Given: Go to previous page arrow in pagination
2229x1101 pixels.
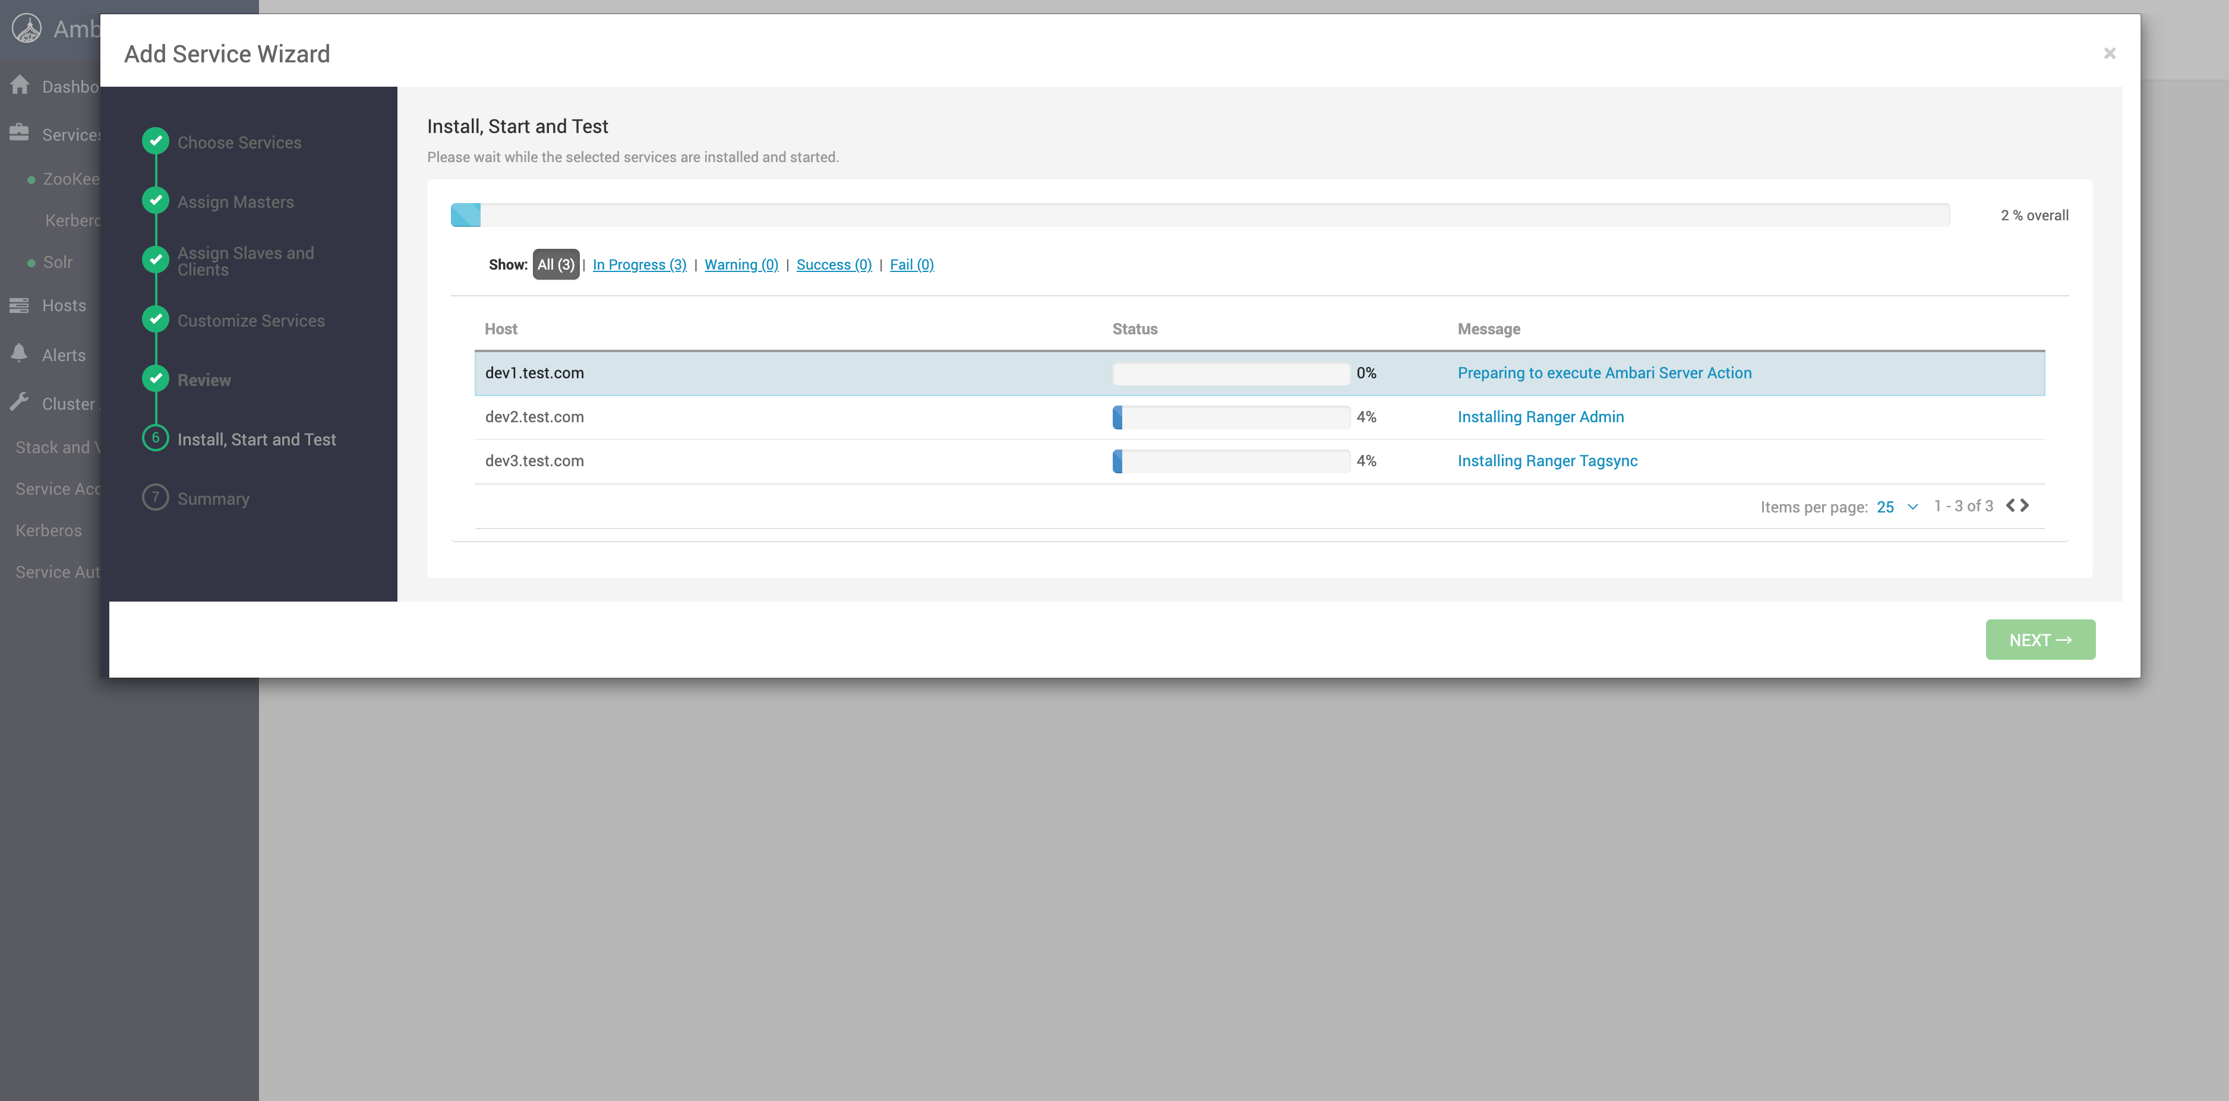Looking at the screenshot, I should (2010, 505).
